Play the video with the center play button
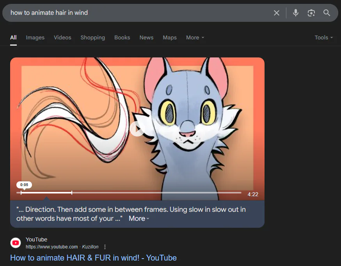The image size is (341, 266). (x=137, y=129)
